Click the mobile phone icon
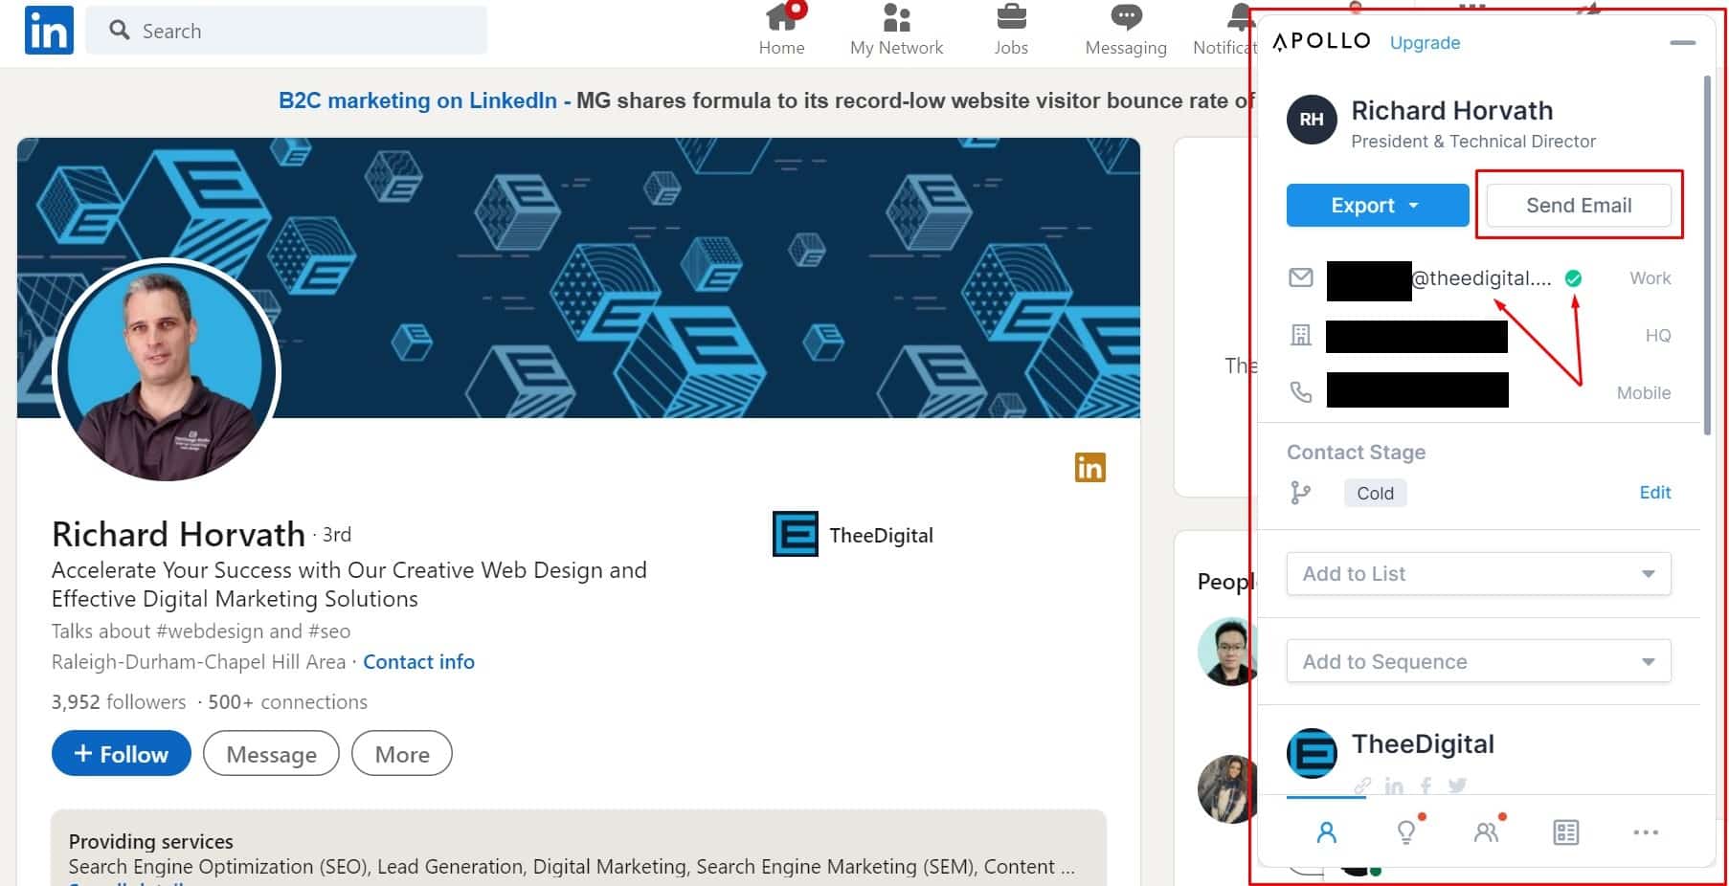The height and width of the screenshot is (886, 1729). (x=1300, y=391)
